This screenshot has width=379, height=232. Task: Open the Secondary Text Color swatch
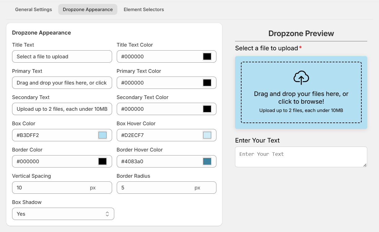(207, 109)
